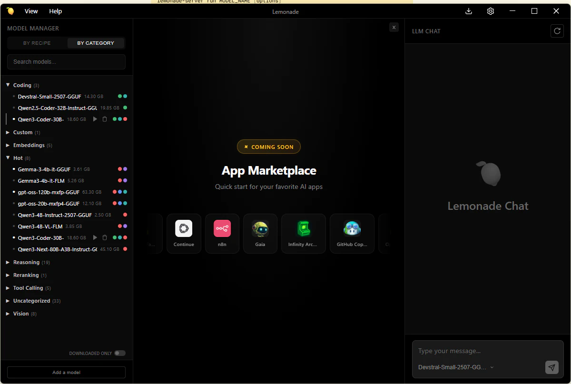Click the Type your message input
Viewport: 571px width, 384px height.
pos(488,351)
